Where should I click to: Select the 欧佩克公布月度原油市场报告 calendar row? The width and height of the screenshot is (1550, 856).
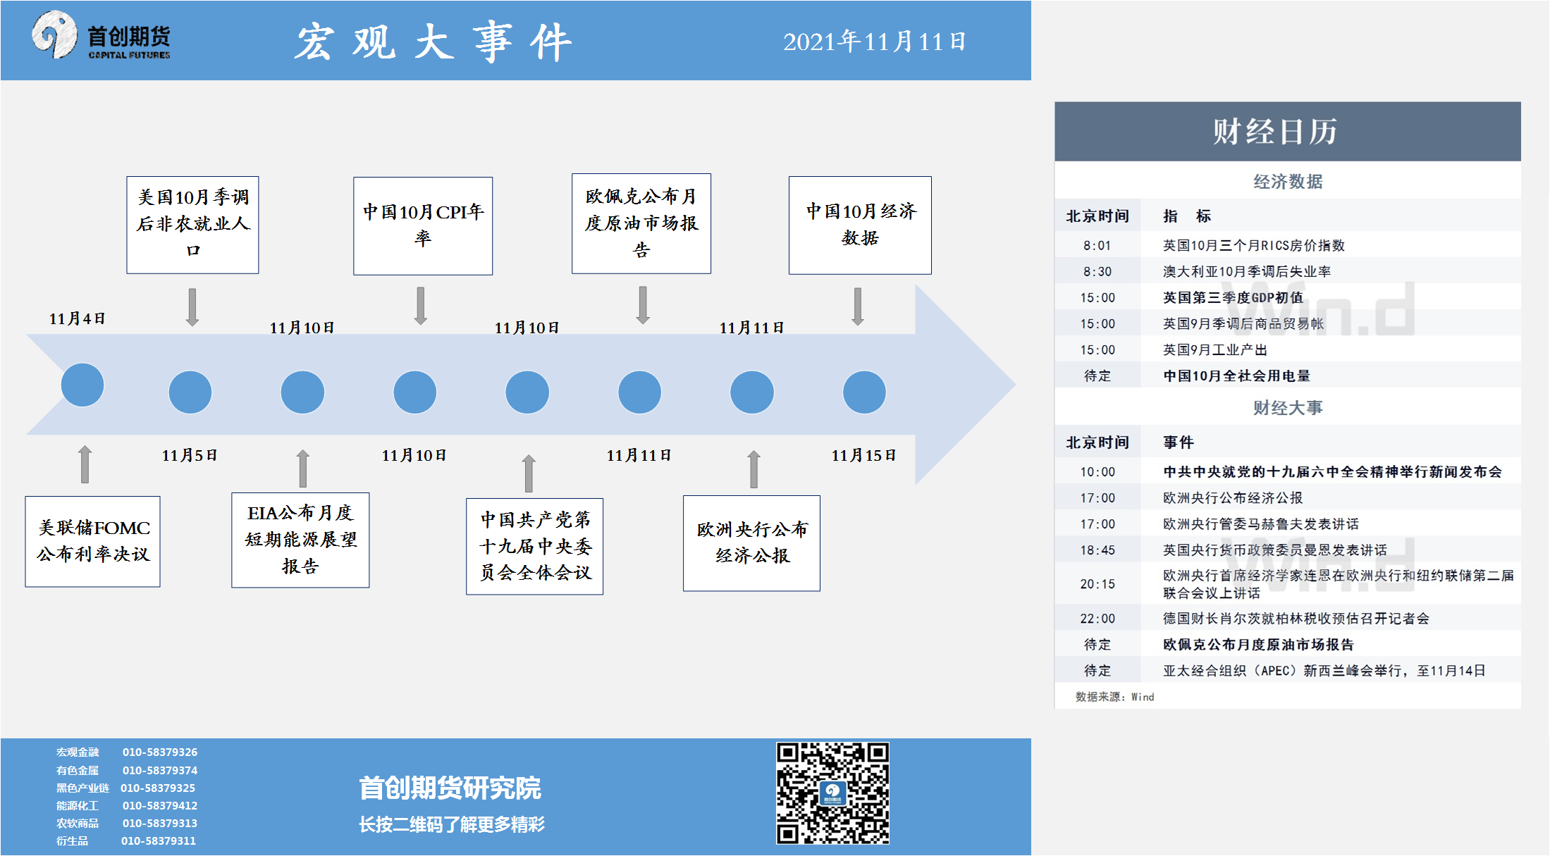pyautogui.click(x=1287, y=644)
